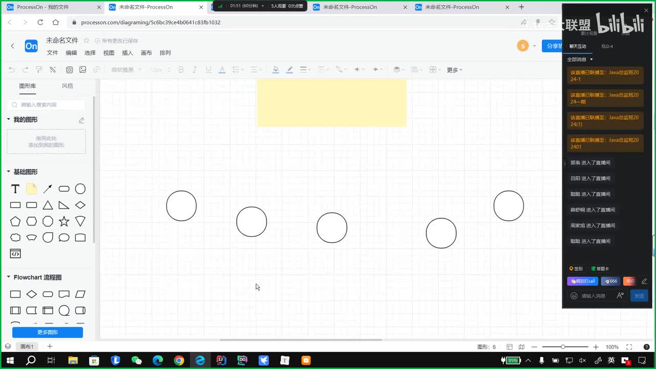Image resolution: width=656 pixels, height=369 pixels.
Task: Switch to the 观众-4 tab
Action: [607, 46]
